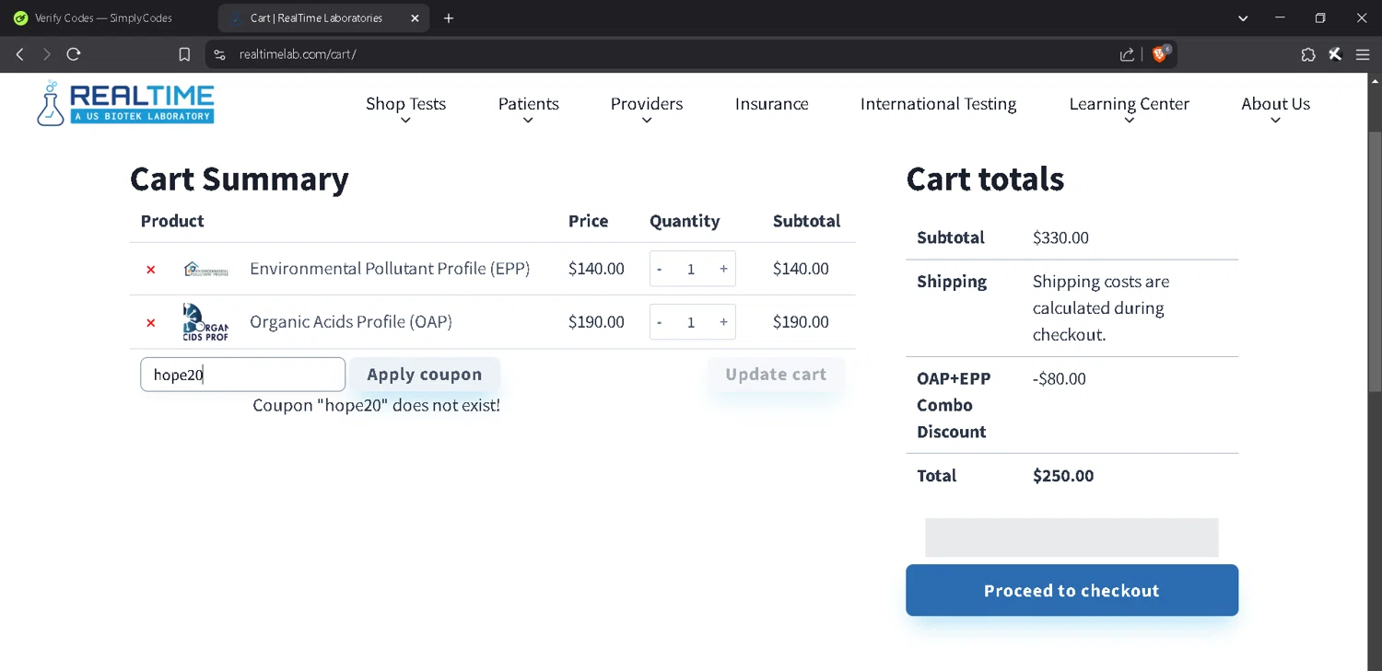Image resolution: width=1382 pixels, height=671 pixels.
Task: Decrease Organic Acids Profile quantity
Action: 659,322
